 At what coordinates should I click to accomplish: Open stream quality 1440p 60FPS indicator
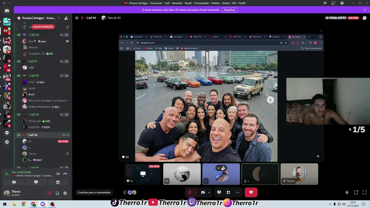click(x=336, y=18)
